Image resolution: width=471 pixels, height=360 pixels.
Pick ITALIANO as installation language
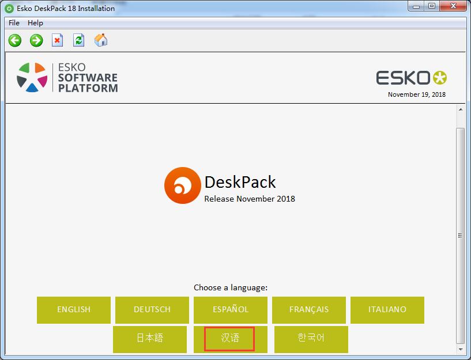pos(387,310)
